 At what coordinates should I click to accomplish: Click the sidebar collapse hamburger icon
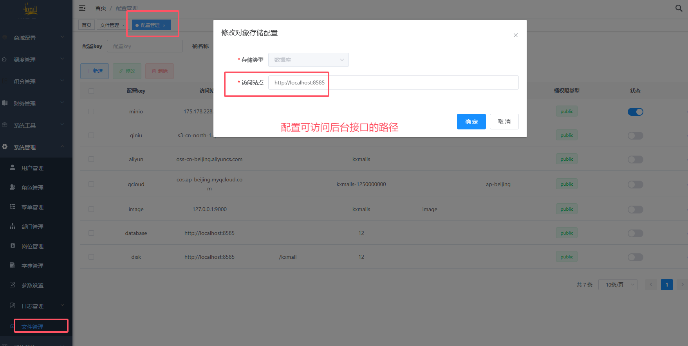pyautogui.click(x=82, y=8)
